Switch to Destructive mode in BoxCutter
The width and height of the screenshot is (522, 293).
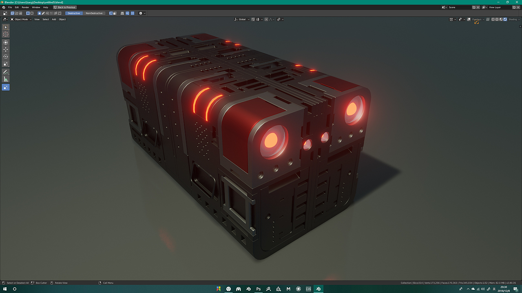point(74,13)
